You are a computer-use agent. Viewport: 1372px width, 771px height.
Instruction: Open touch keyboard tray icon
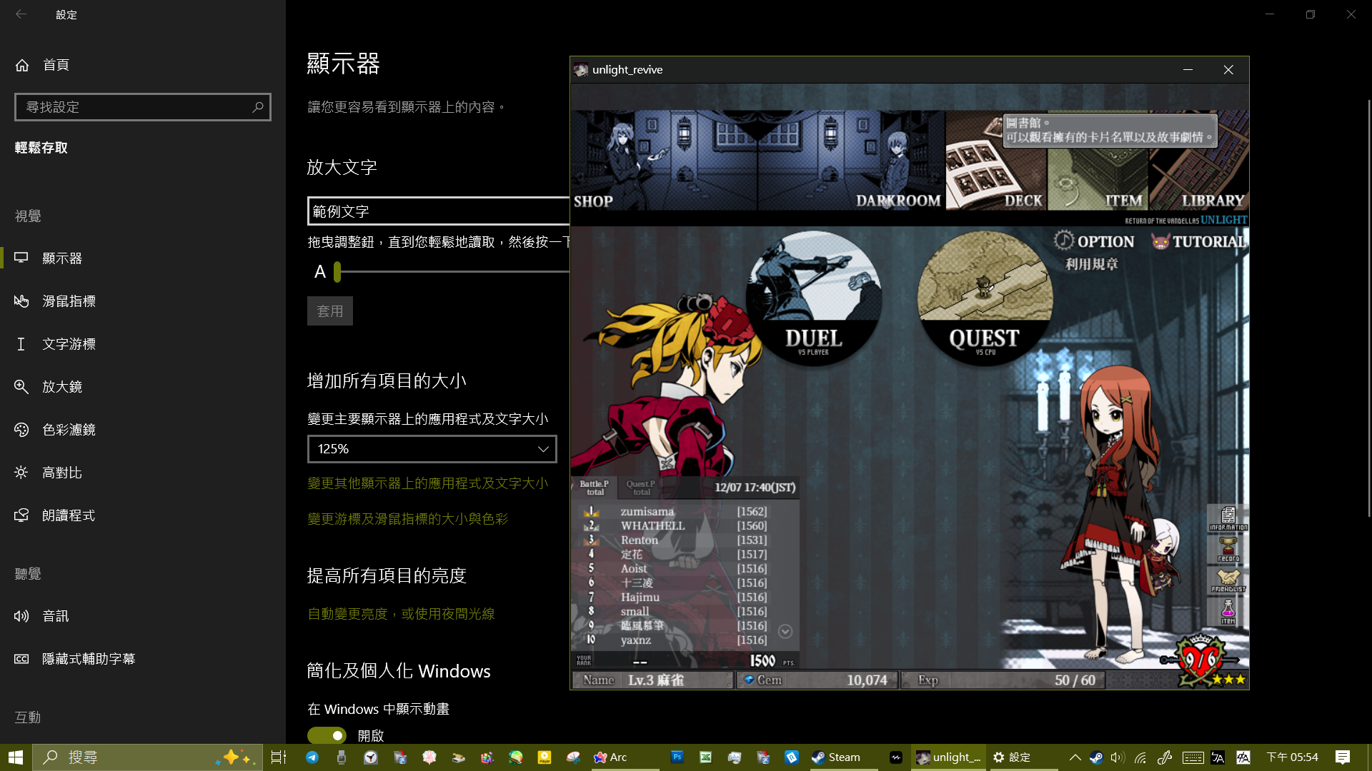pos(1193,757)
